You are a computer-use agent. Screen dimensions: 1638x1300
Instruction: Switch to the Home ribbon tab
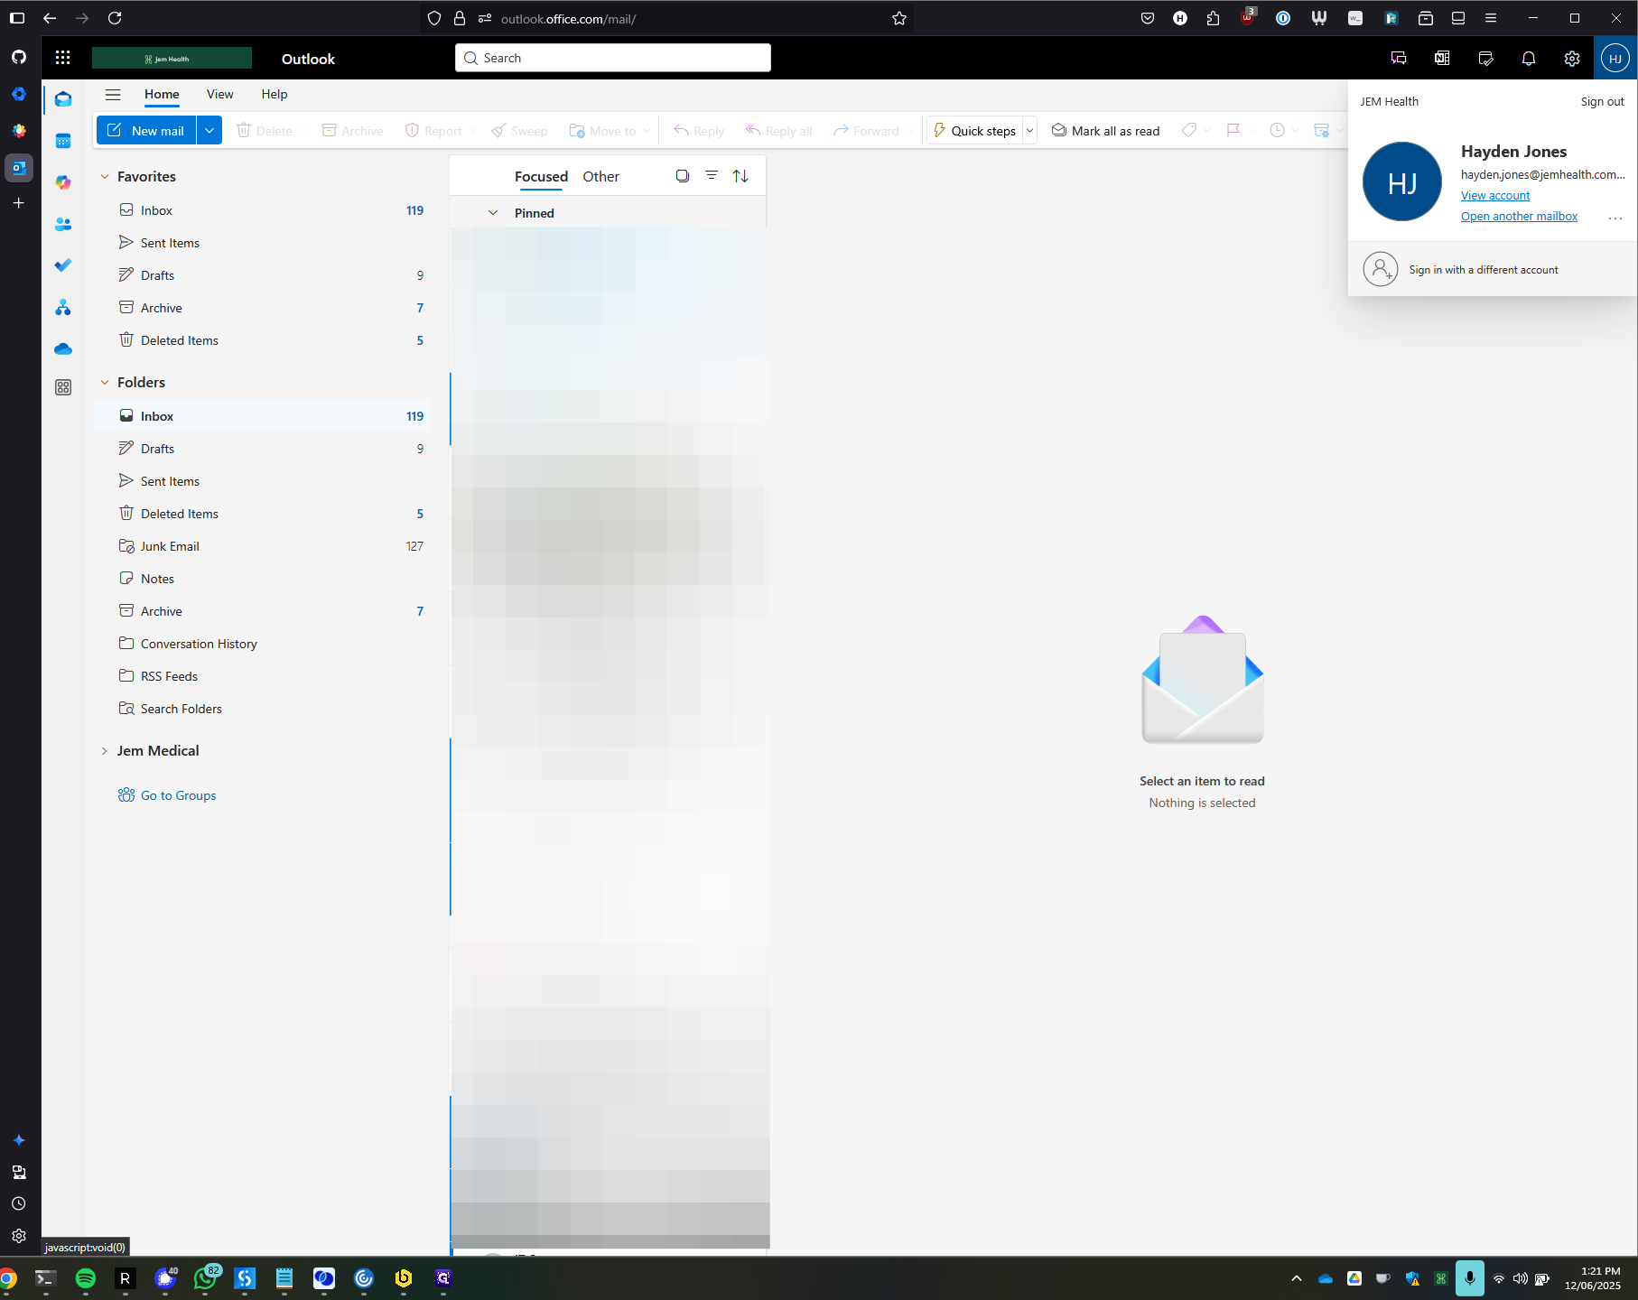pyautogui.click(x=162, y=94)
